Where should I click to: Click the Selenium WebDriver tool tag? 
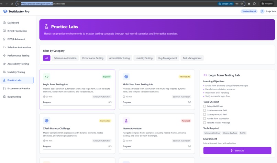coord(212,133)
